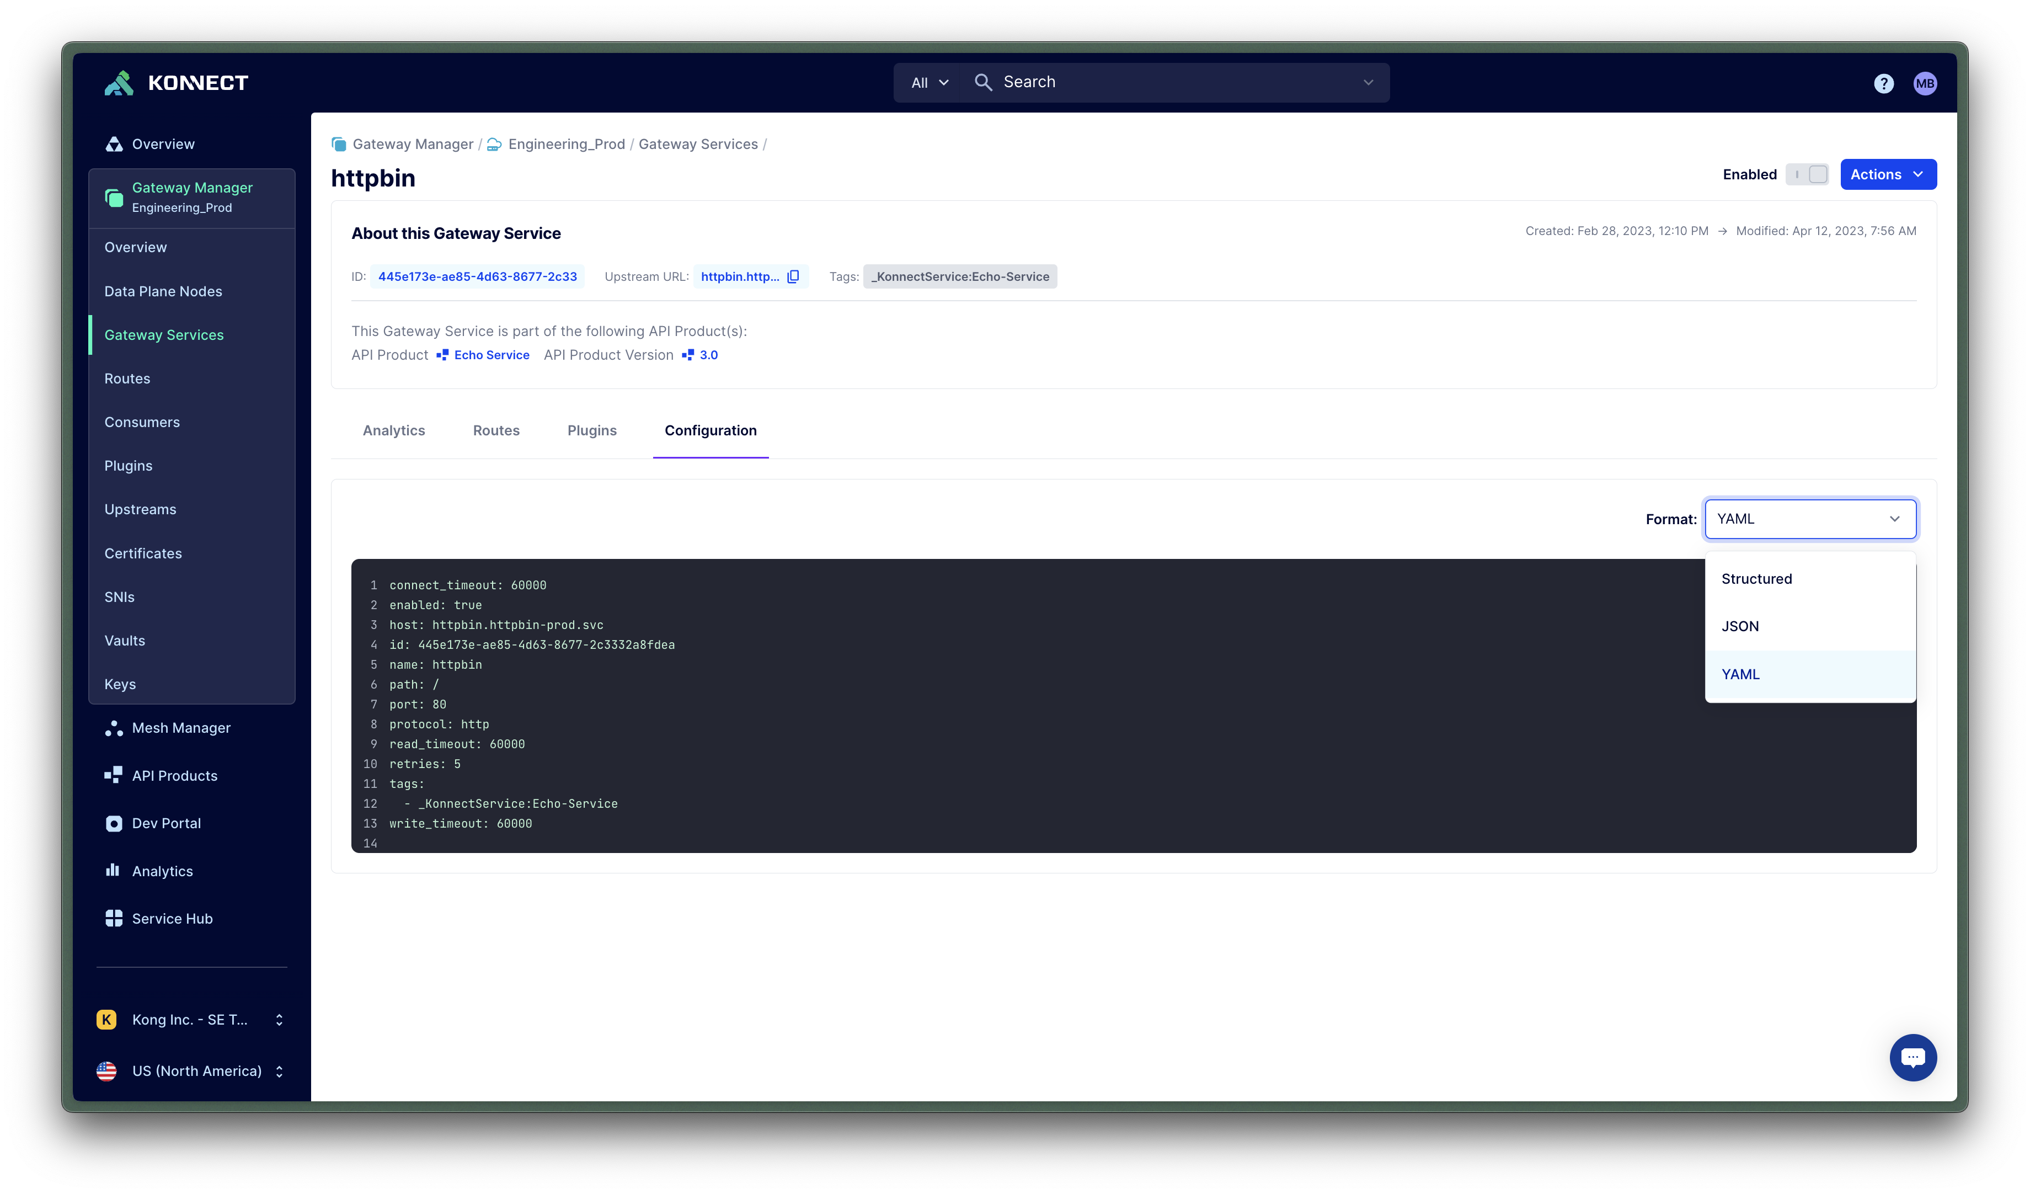
Task: Switch to the Analytics tab
Action: (x=394, y=430)
